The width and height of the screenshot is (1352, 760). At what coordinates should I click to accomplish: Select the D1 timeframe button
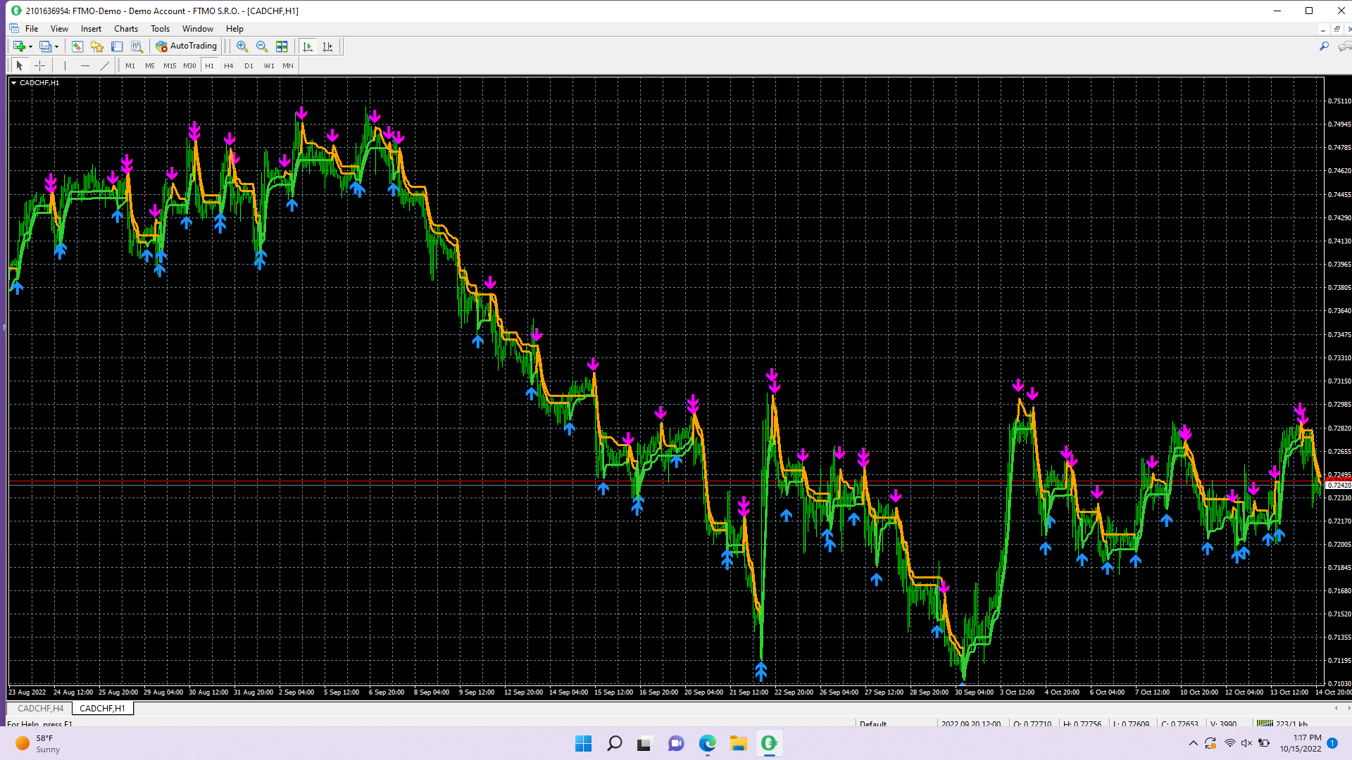point(248,65)
